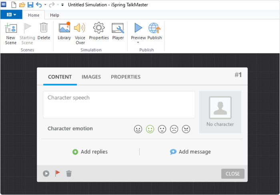Viewport: 280px width, 195px height.
Task: Play scene using round play icon
Action: (x=46, y=173)
